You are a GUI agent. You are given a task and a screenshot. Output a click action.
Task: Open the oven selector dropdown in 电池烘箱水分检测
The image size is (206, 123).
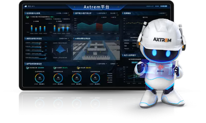pyautogui.click(x=62, y=13)
